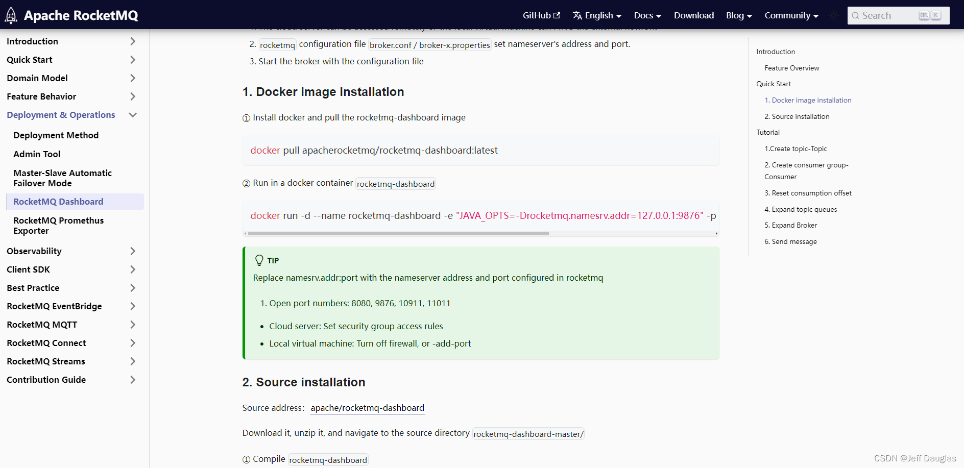Viewport: 964px width, 468px height.
Task: Click the language translation icon beside English
Action: coord(576,15)
